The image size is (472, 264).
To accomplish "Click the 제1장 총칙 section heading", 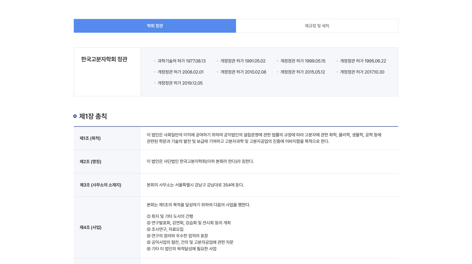I will pyautogui.click(x=93, y=116).
